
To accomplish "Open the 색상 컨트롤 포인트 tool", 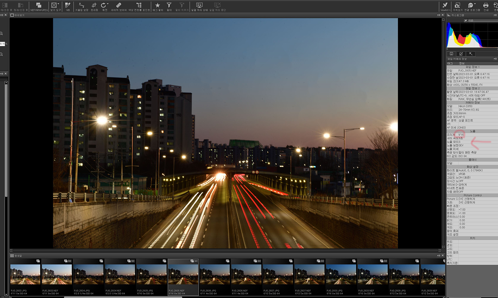I will pos(139,6).
